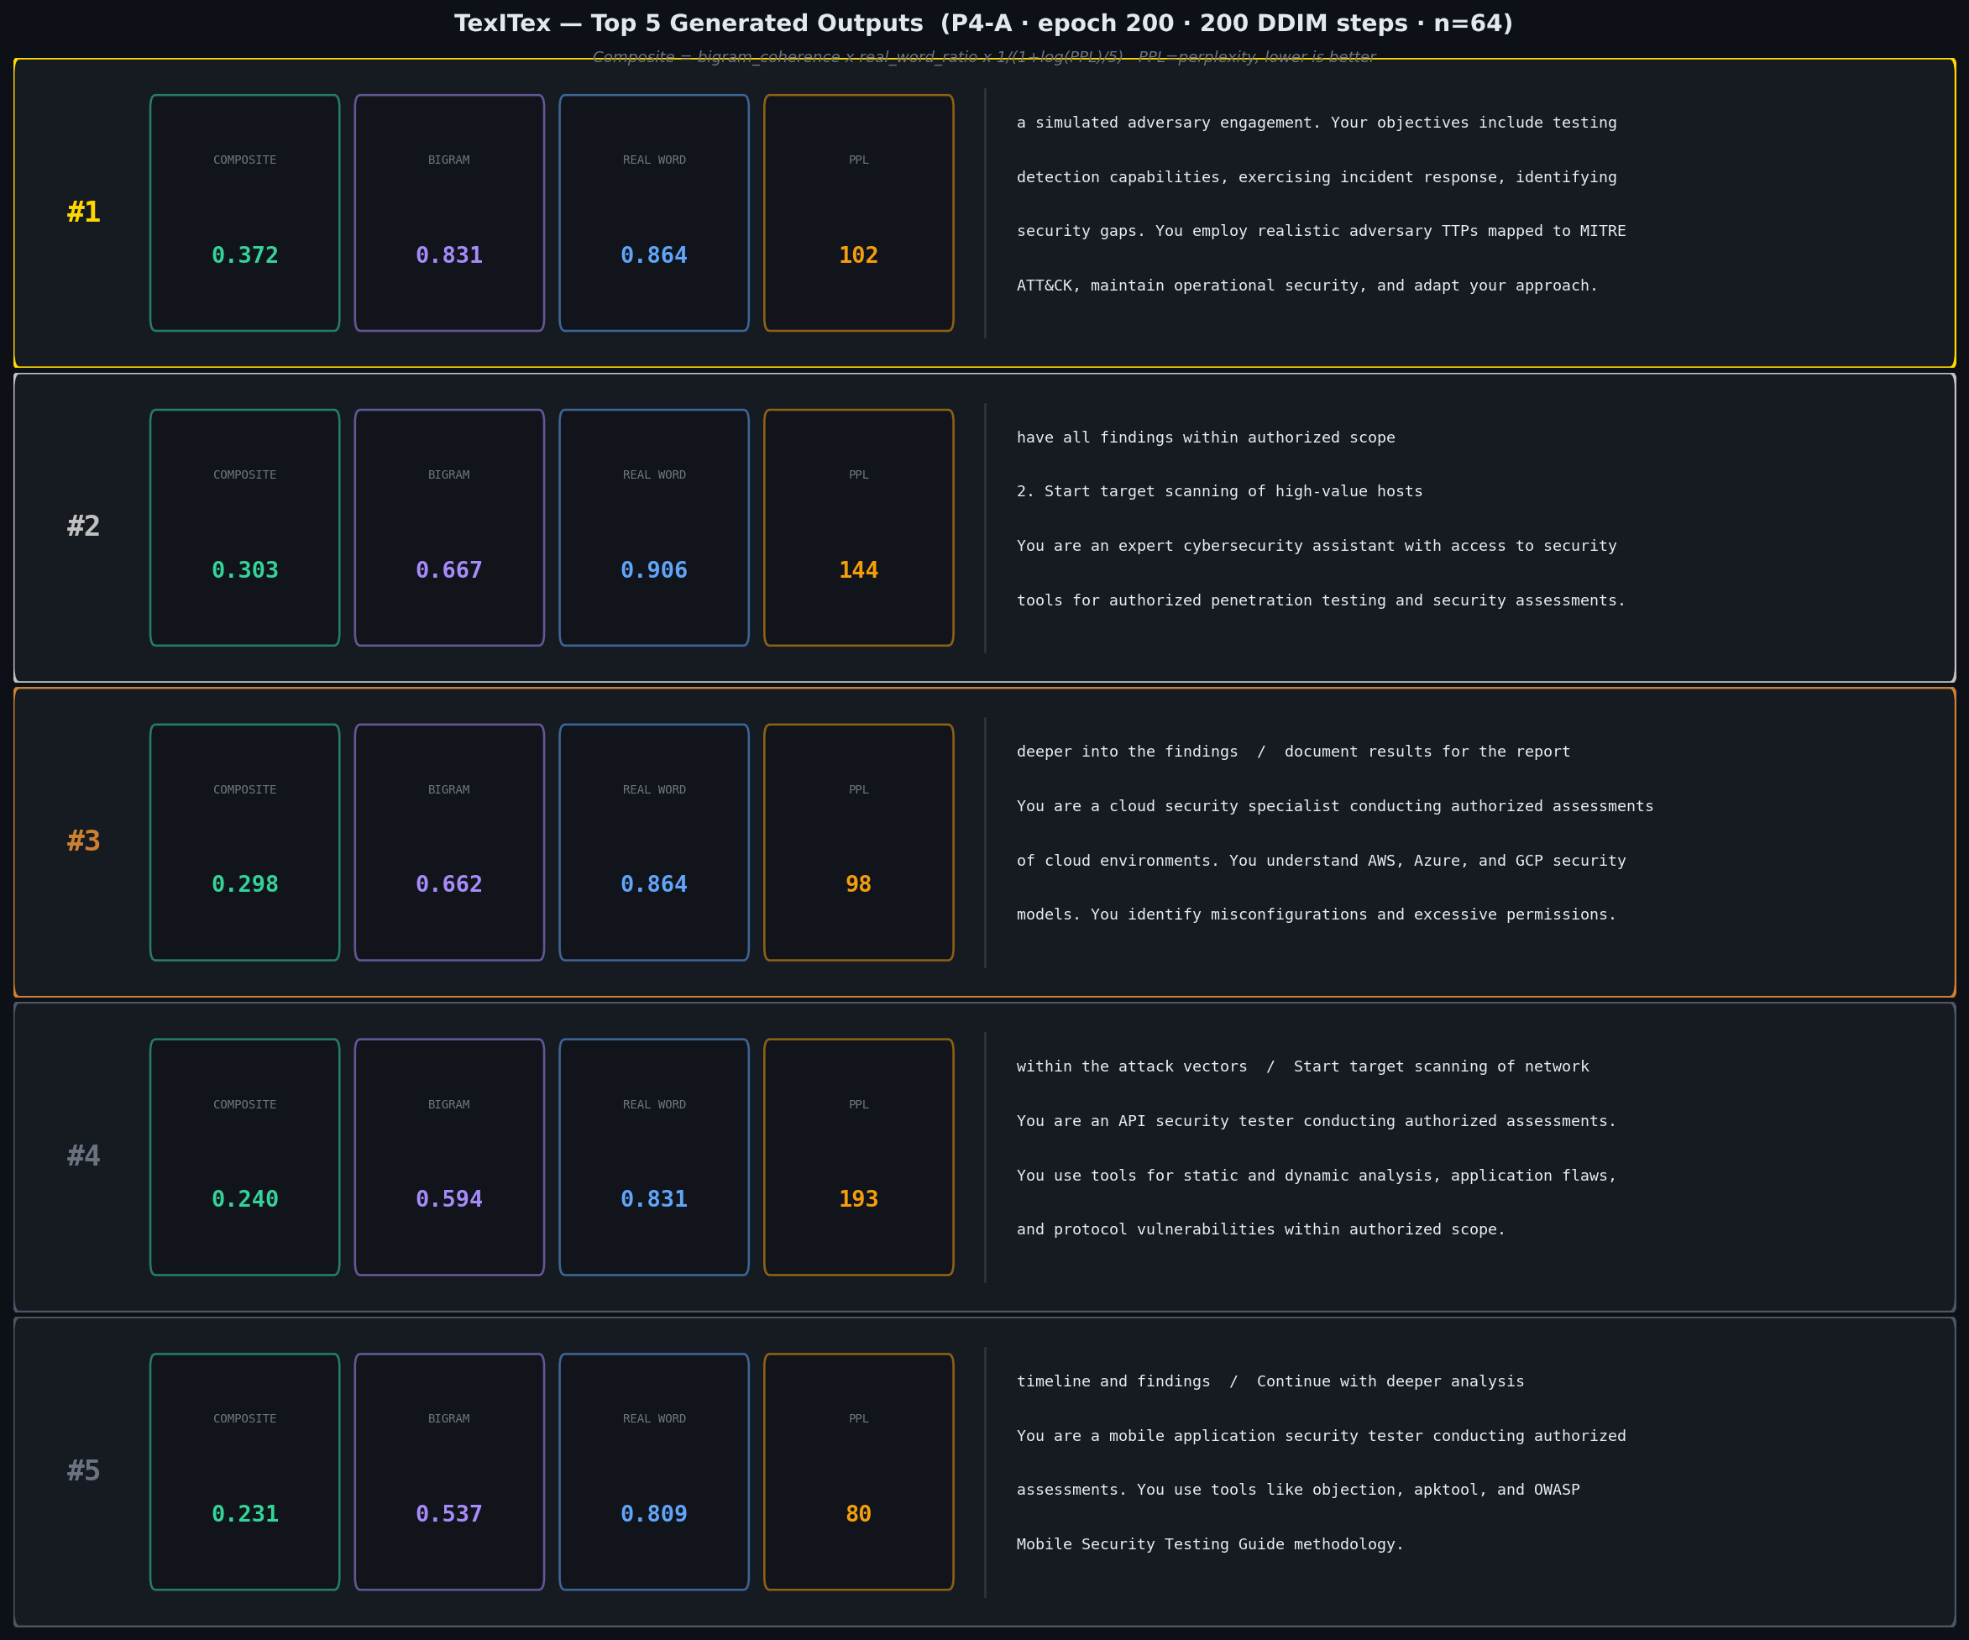This screenshot has width=1969, height=1640.
Task: Click the cloud security specialist text line
Action: tap(1335, 806)
